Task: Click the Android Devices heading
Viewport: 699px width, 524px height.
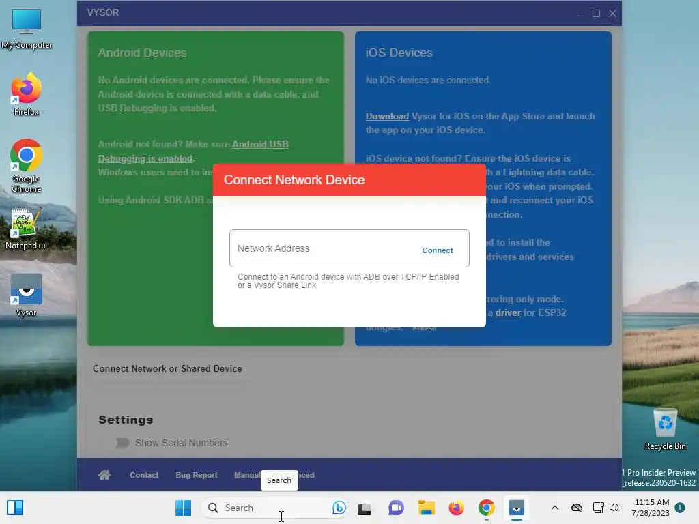Action: coord(142,53)
